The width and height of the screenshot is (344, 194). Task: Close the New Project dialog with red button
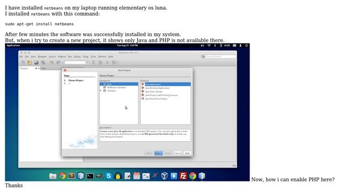[65, 70]
